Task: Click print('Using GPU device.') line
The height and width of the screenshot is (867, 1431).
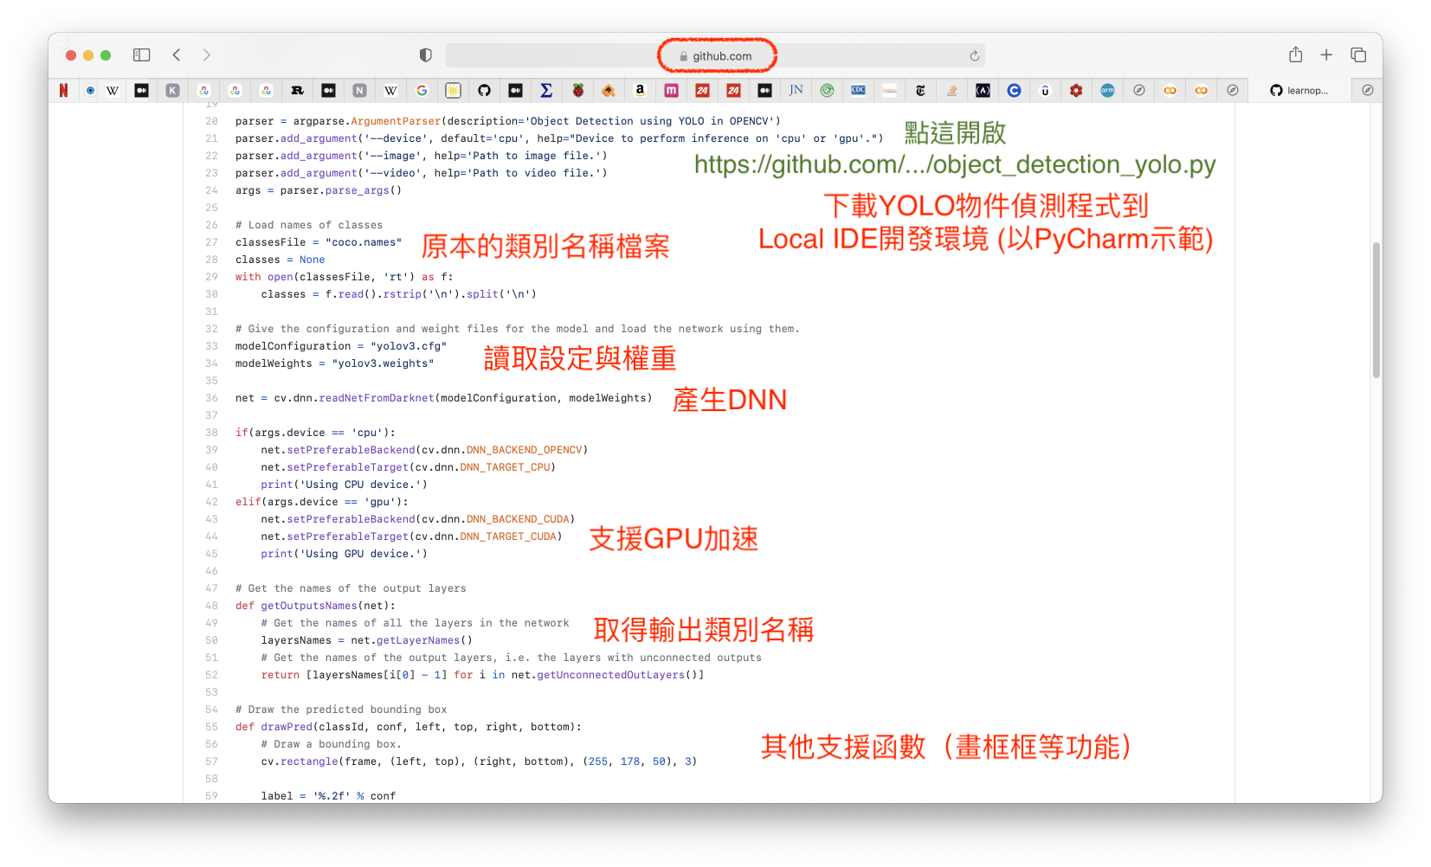Action: 344,554
